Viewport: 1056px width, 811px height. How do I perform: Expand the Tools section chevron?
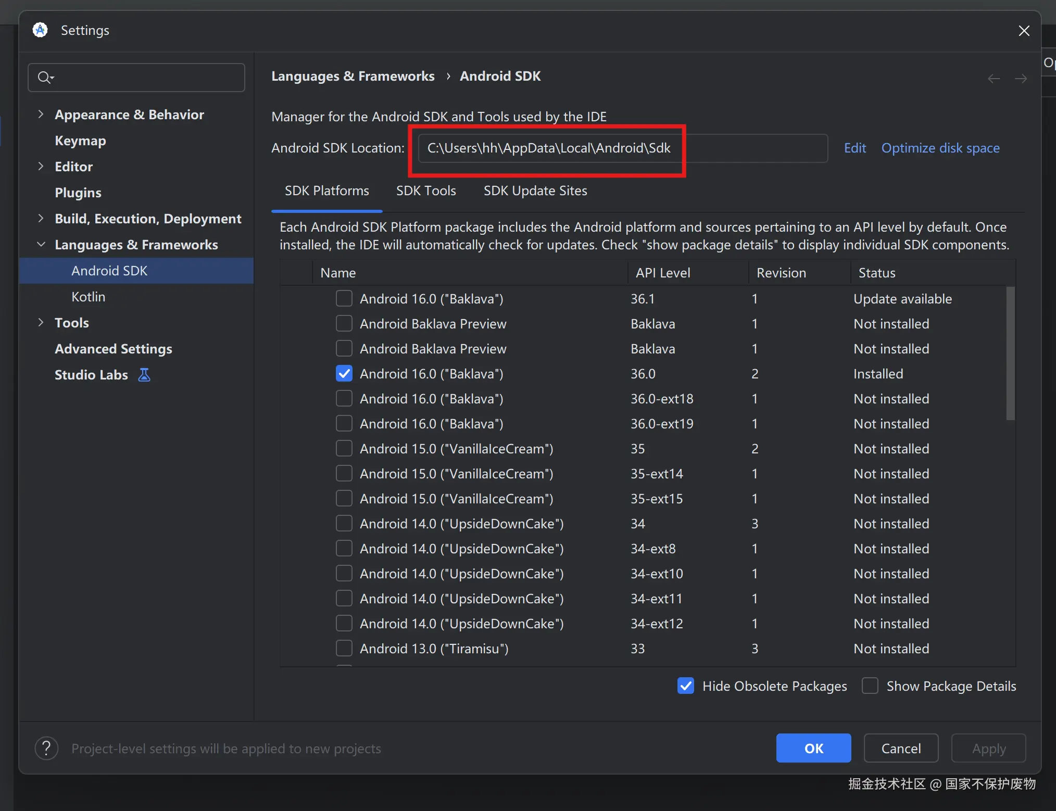(41, 323)
